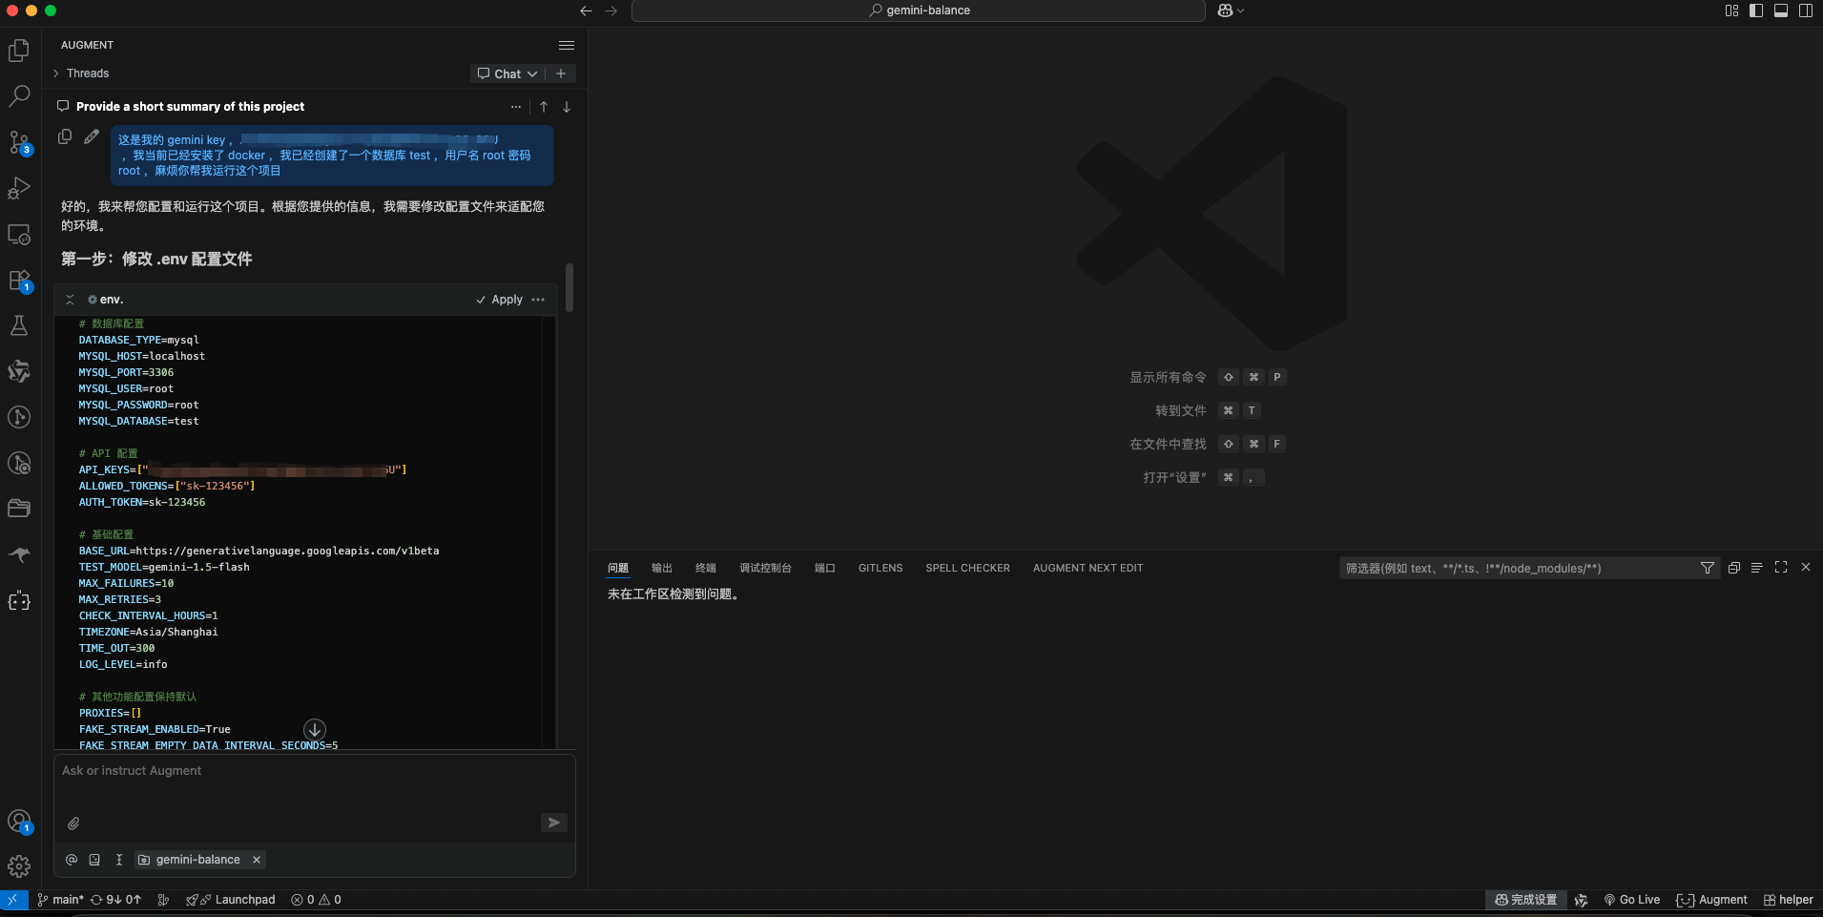Click main* git branch in status bar
Screen dimensions: 1823x917
click(60, 900)
